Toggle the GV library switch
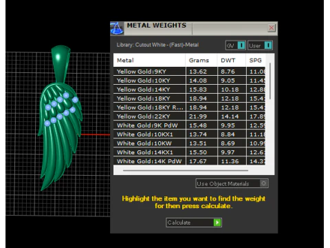The image size is (330, 248). tap(236, 45)
